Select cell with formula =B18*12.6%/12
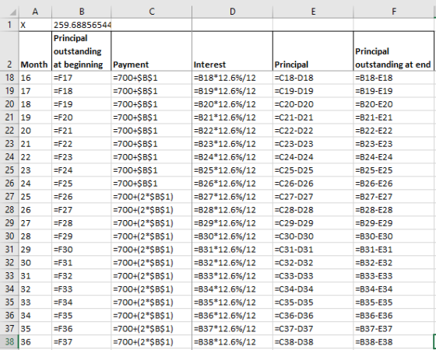436x350 pixels. (x=233, y=78)
